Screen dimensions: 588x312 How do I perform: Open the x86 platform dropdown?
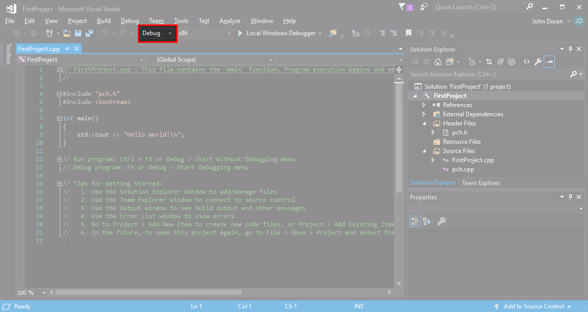[204, 33]
